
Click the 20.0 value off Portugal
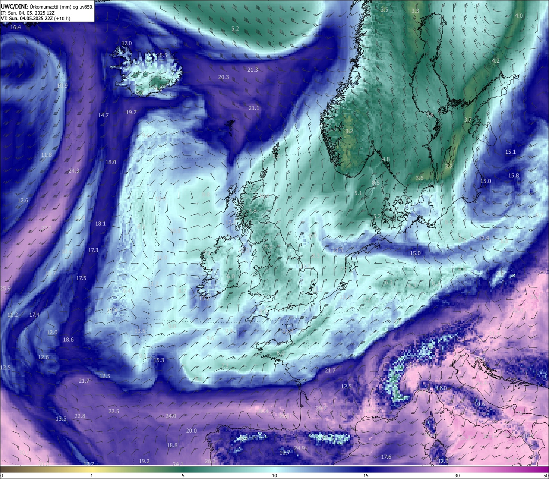[x=191, y=431]
